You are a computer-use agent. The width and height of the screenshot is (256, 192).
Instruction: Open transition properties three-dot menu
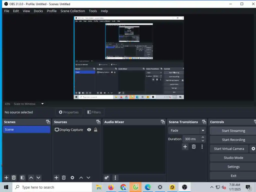(202, 146)
